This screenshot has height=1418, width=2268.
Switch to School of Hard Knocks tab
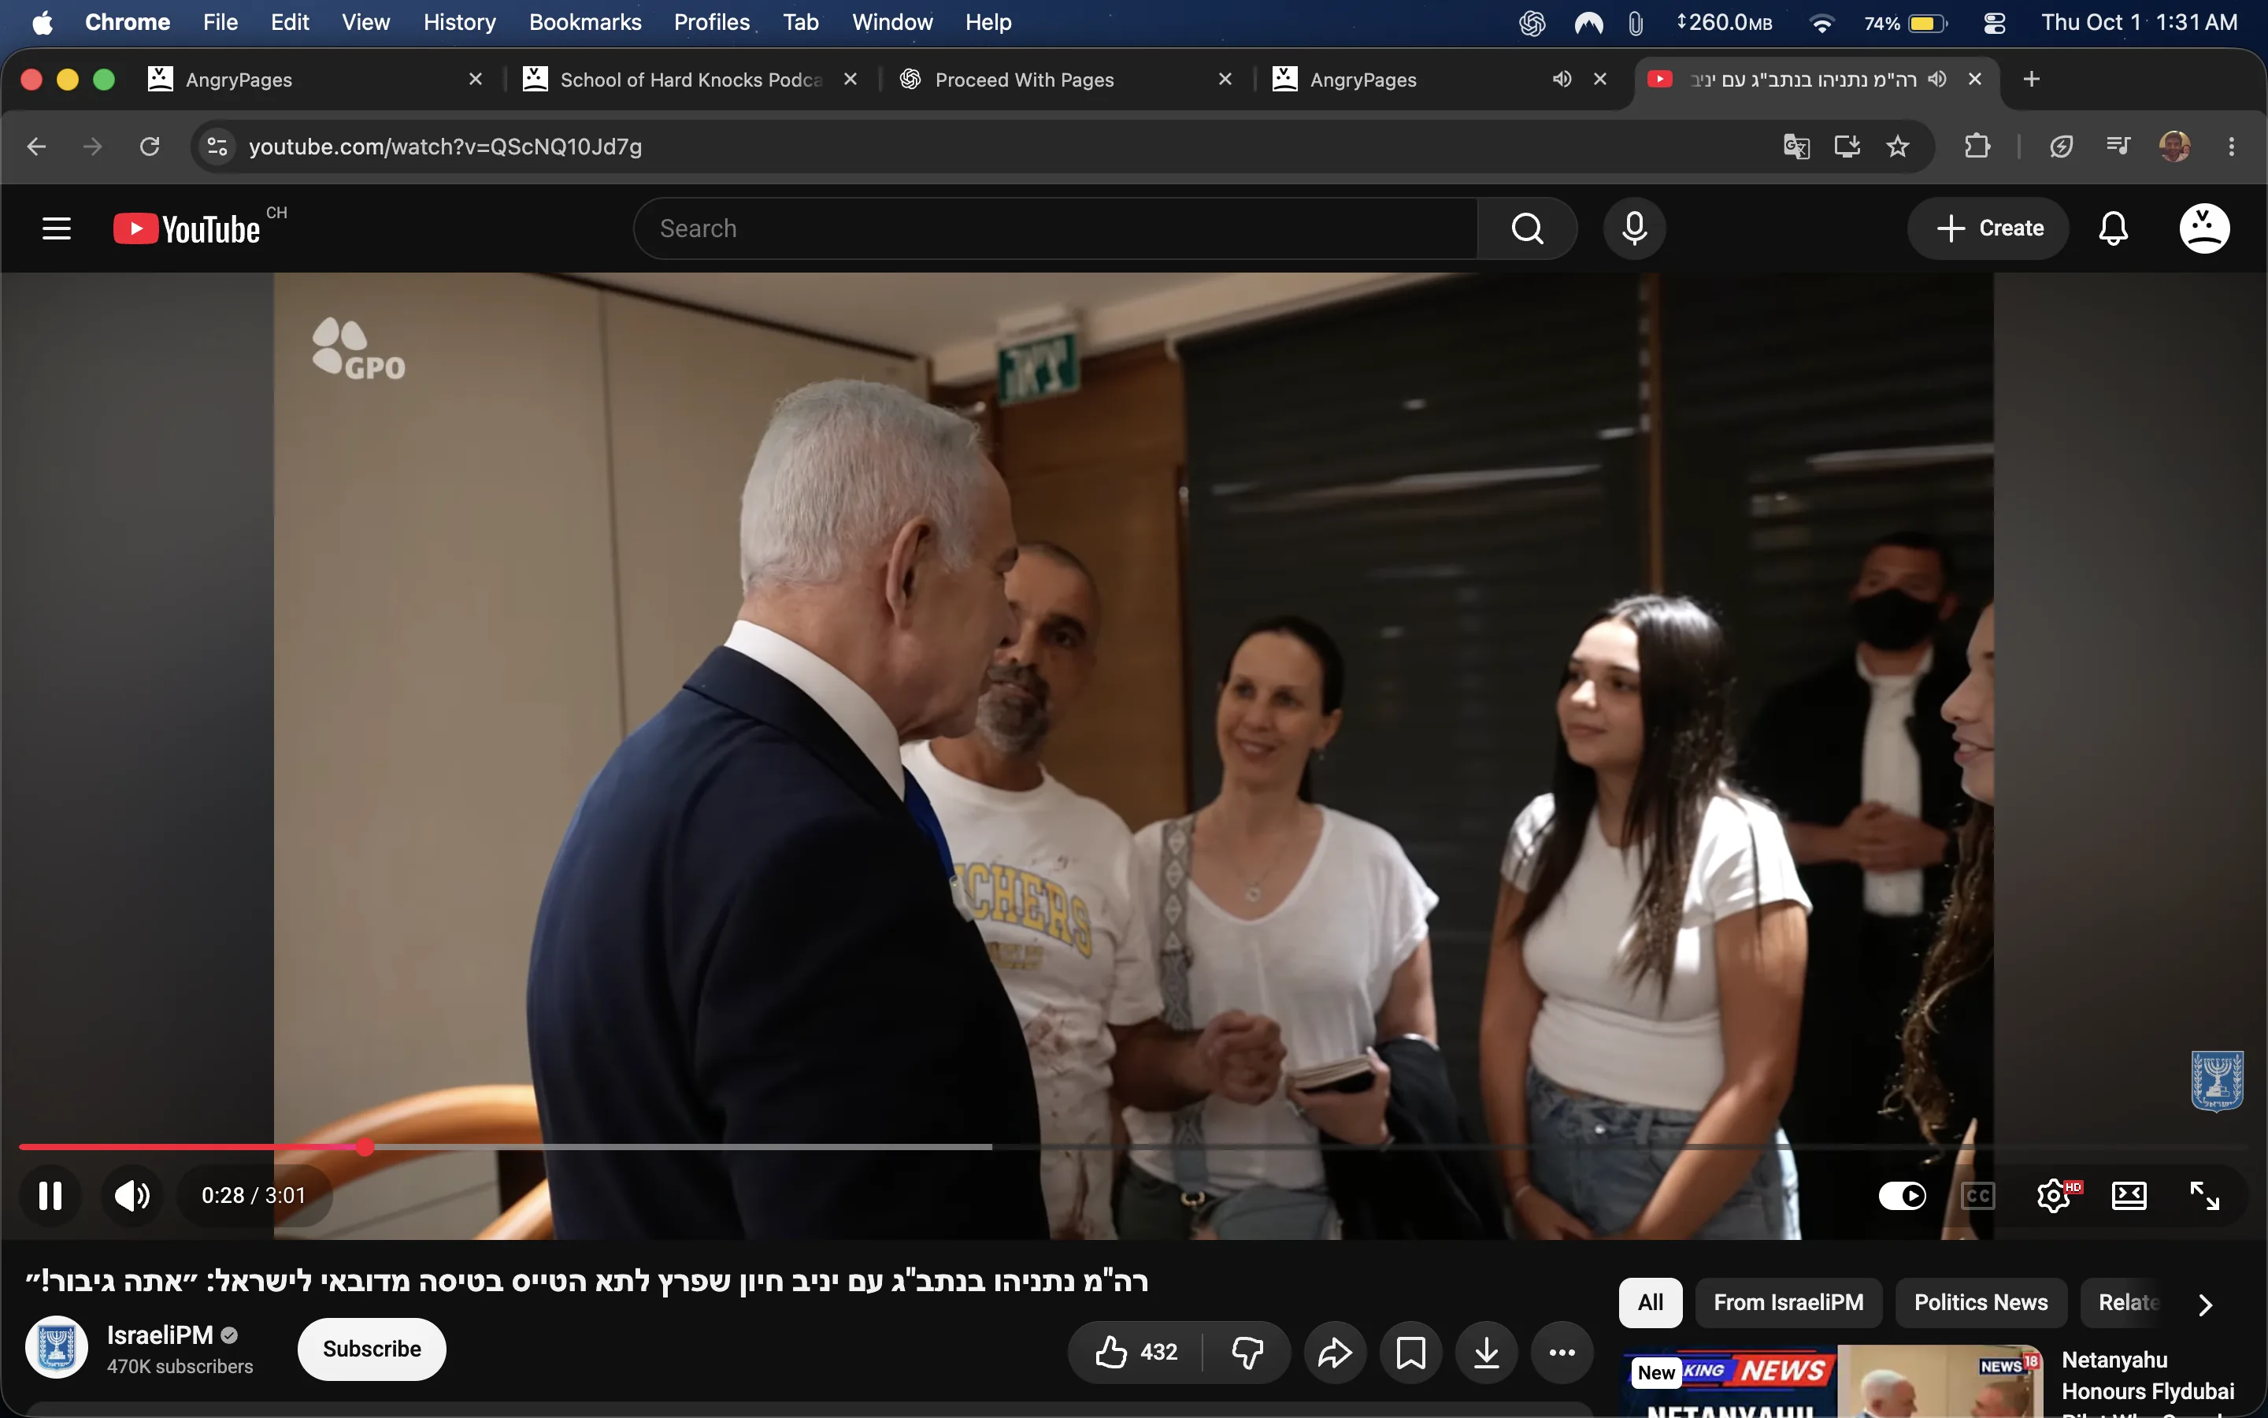pos(690,80)
